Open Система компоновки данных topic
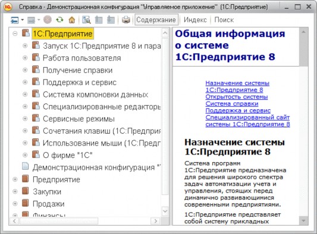317x234 pixels. click(95, 94)
